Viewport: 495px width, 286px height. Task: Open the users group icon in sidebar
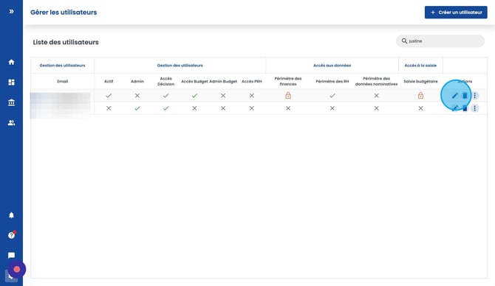(x=11, y=123)
